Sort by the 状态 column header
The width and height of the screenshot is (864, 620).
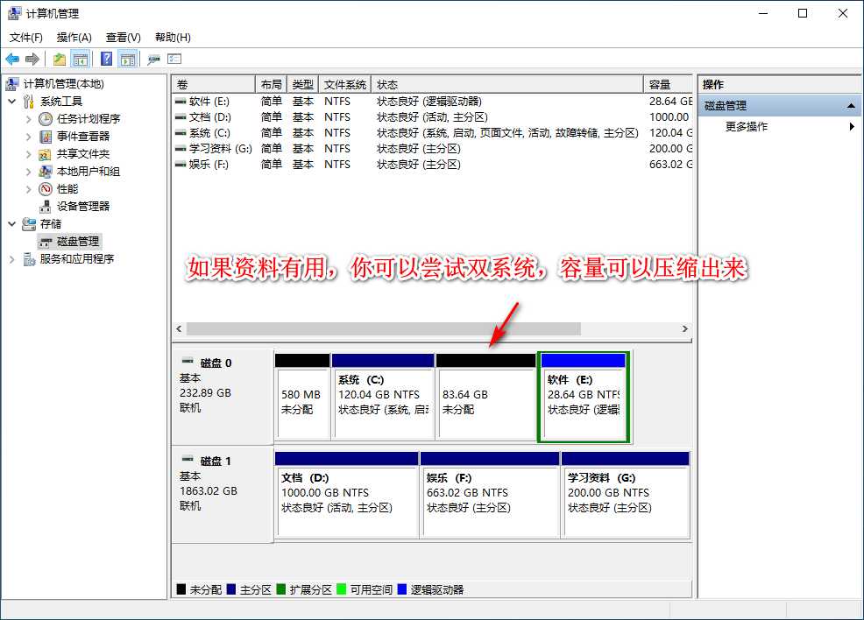point(507,84)
